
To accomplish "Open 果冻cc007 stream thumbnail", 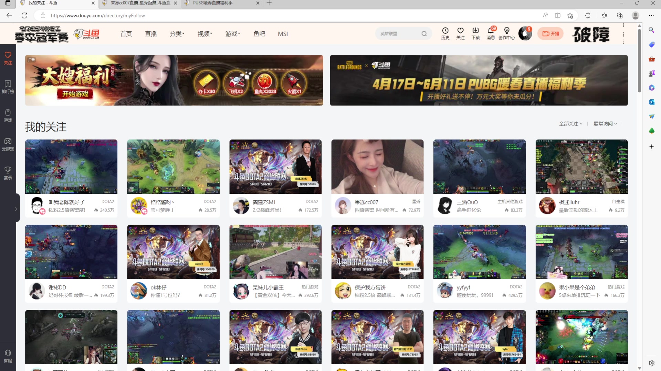I will click(x=377, y=167).
